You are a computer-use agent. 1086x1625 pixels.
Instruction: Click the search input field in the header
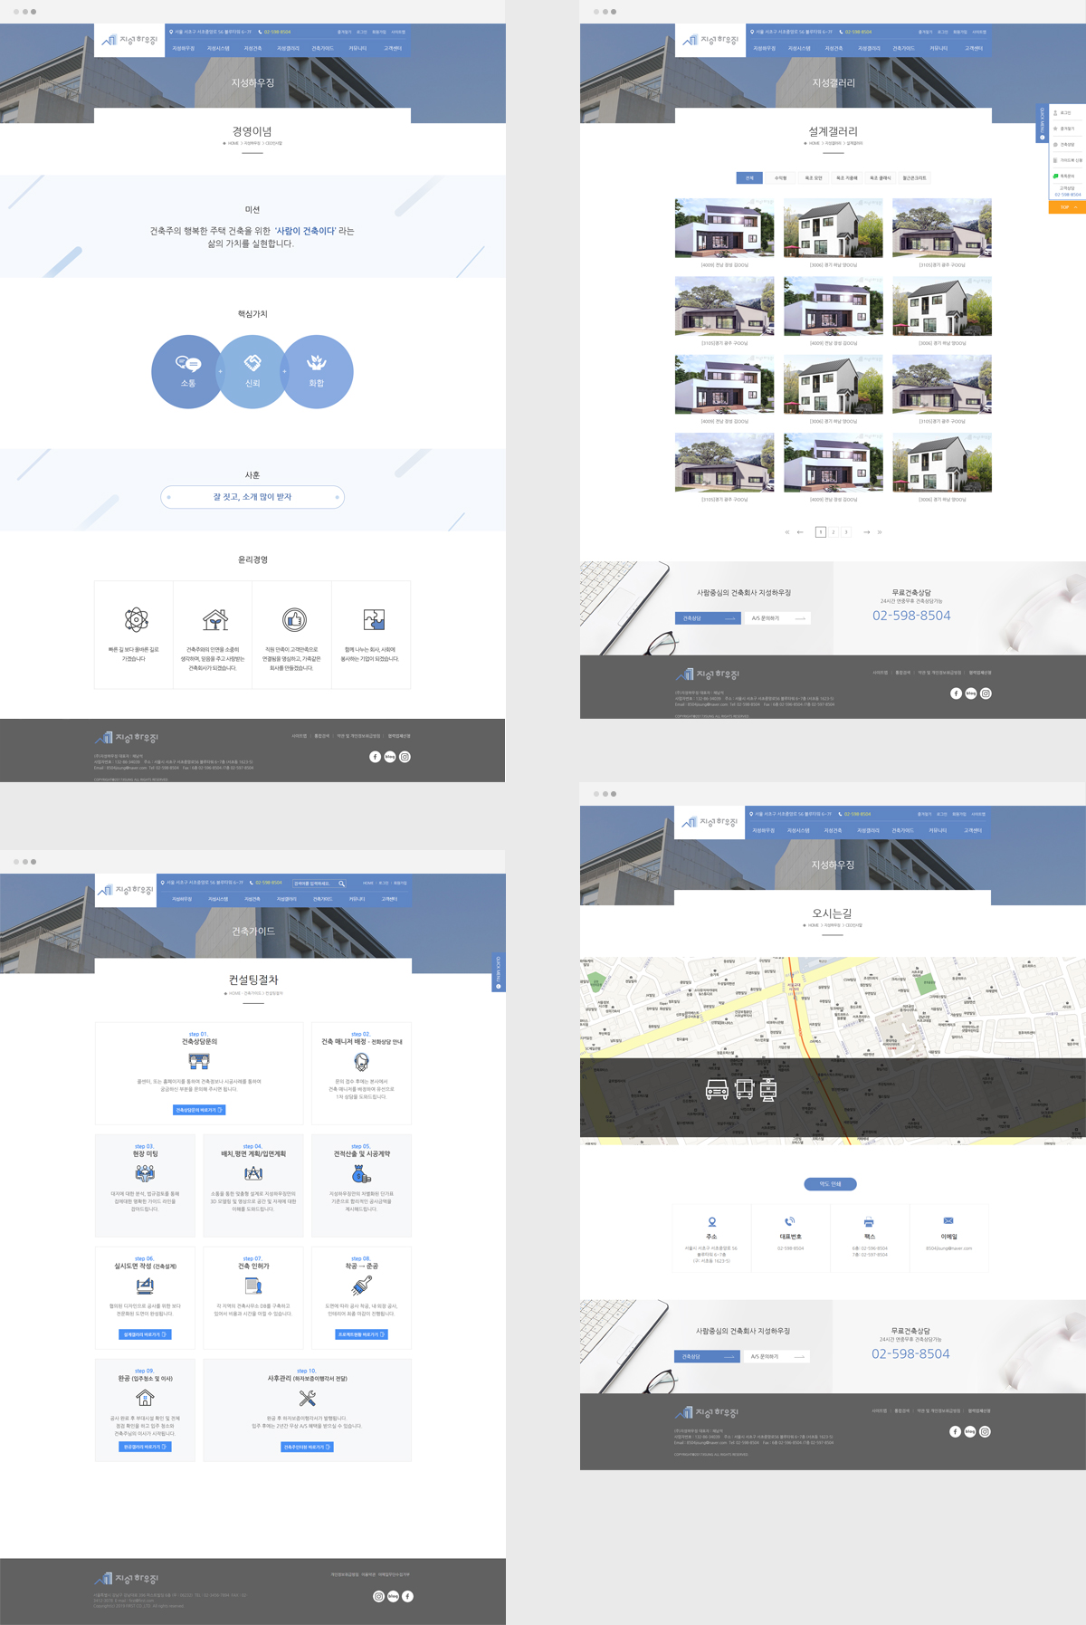coord(312,883)
